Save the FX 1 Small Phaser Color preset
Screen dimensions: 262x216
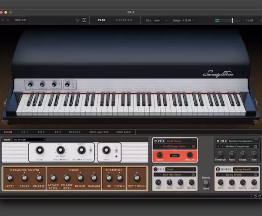(x=193, y=146)
